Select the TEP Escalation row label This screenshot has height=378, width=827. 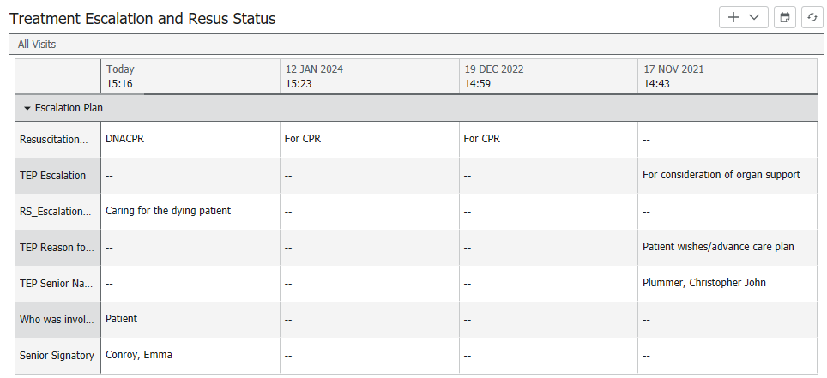coord(52,176)
